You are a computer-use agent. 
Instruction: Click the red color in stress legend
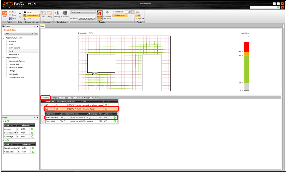point(247,47)
